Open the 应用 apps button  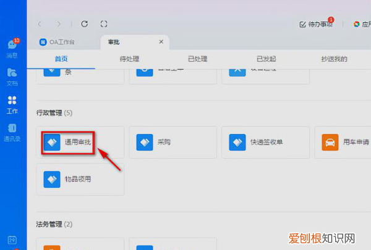click(362, 24)
